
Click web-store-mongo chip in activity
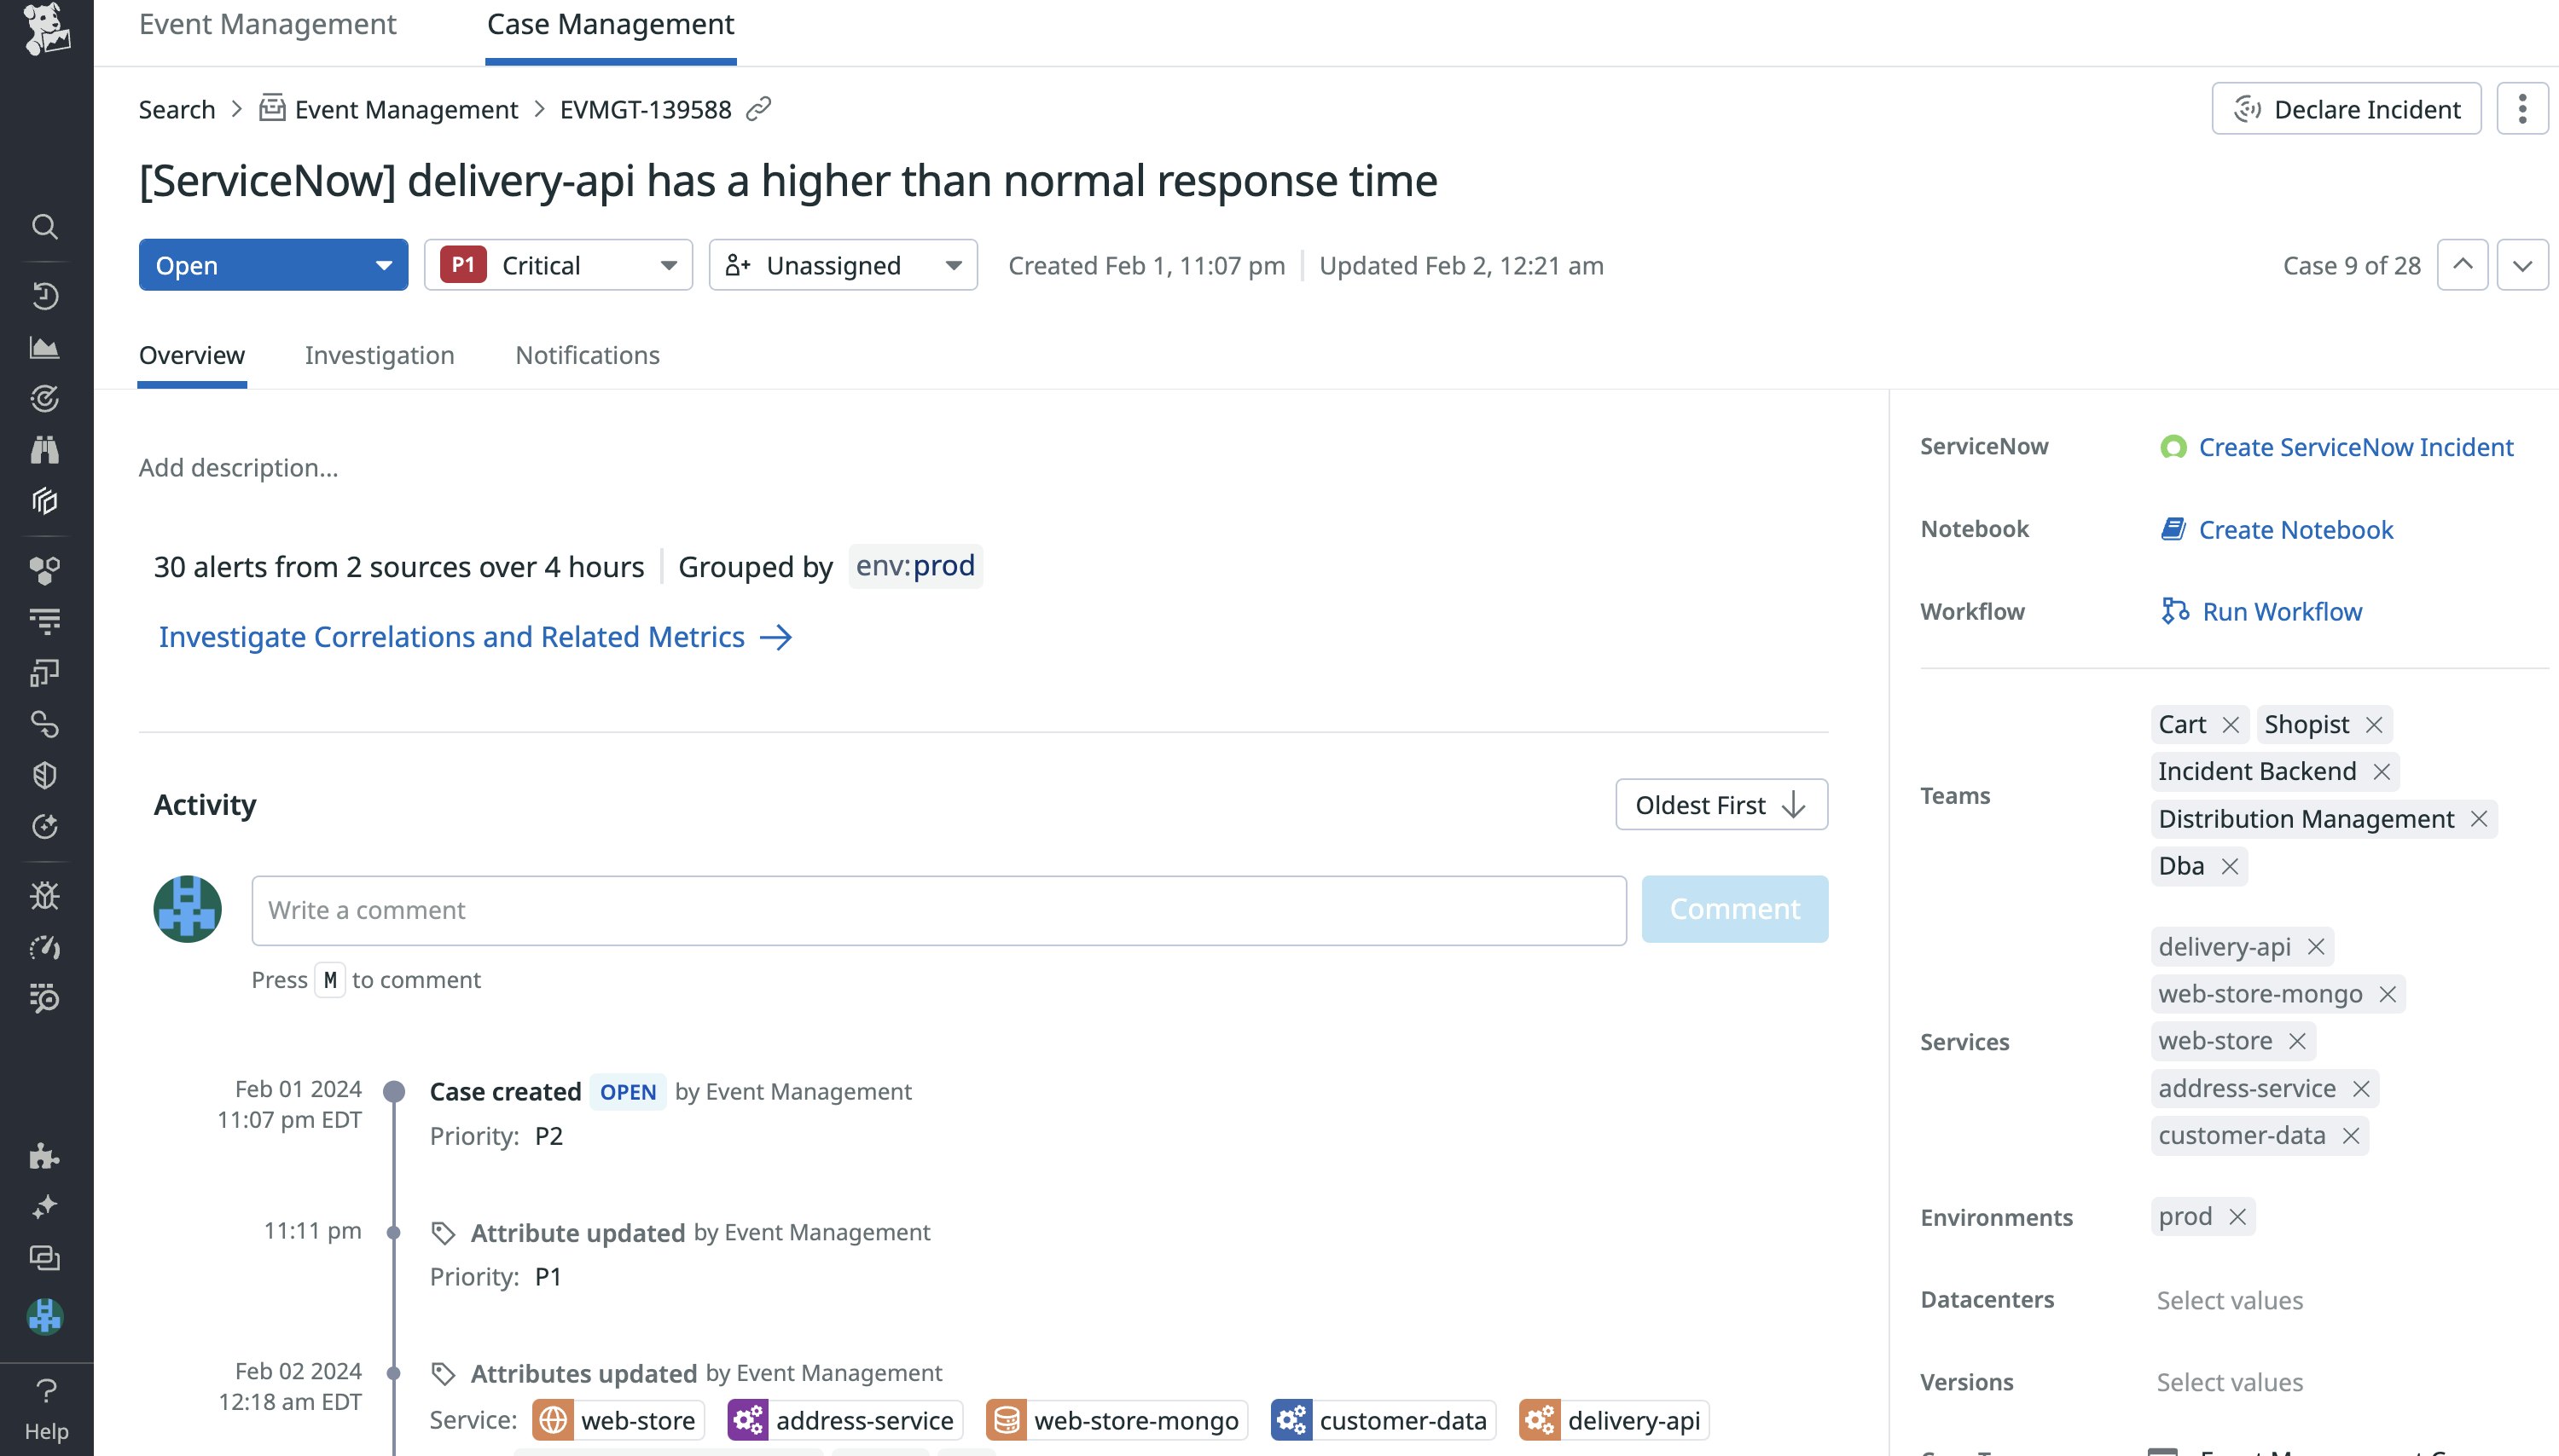click(1117, 1421)
